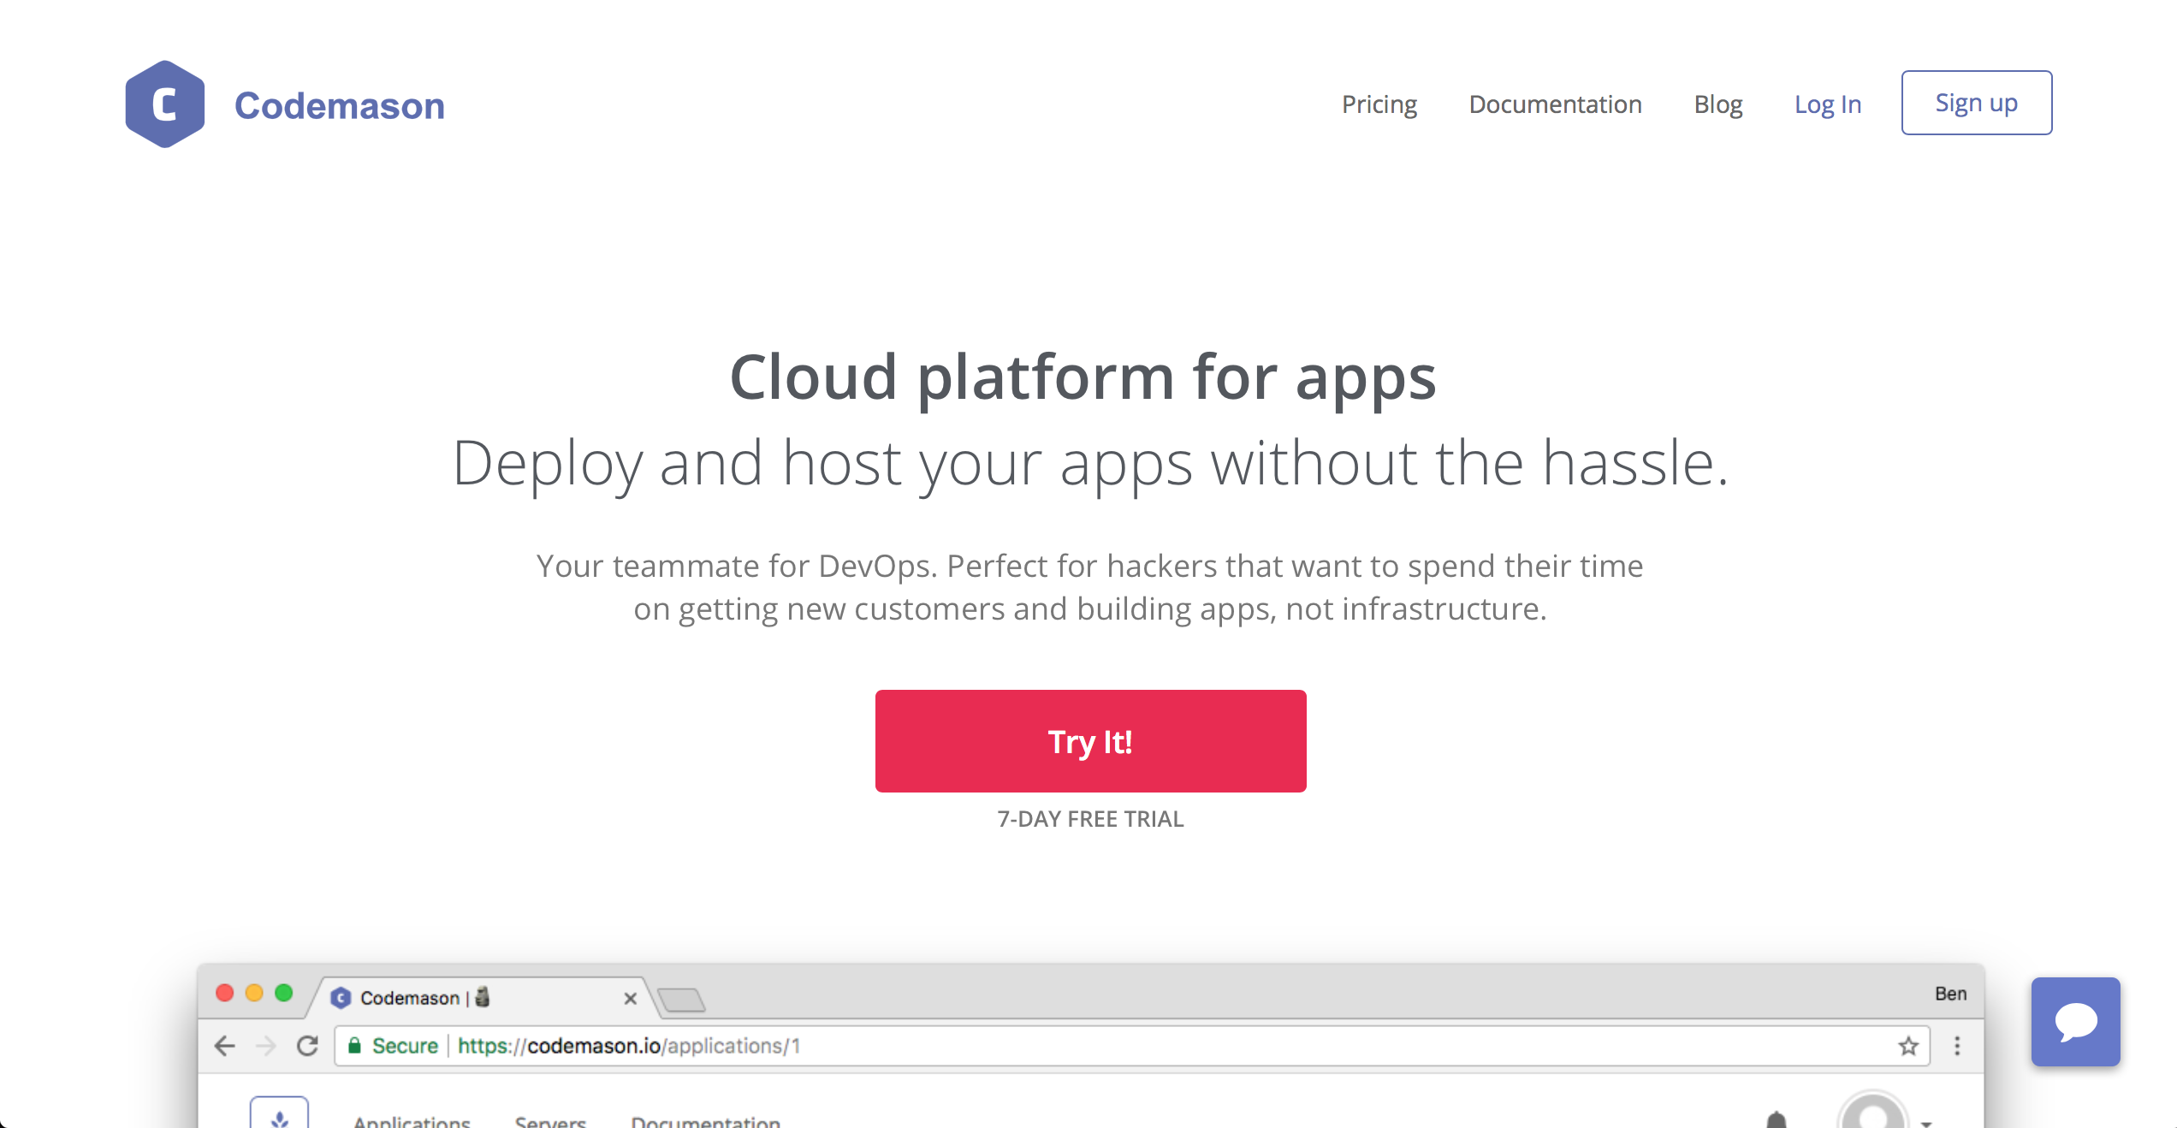Click the bookmark star icon

[x=1908, y=1045]
